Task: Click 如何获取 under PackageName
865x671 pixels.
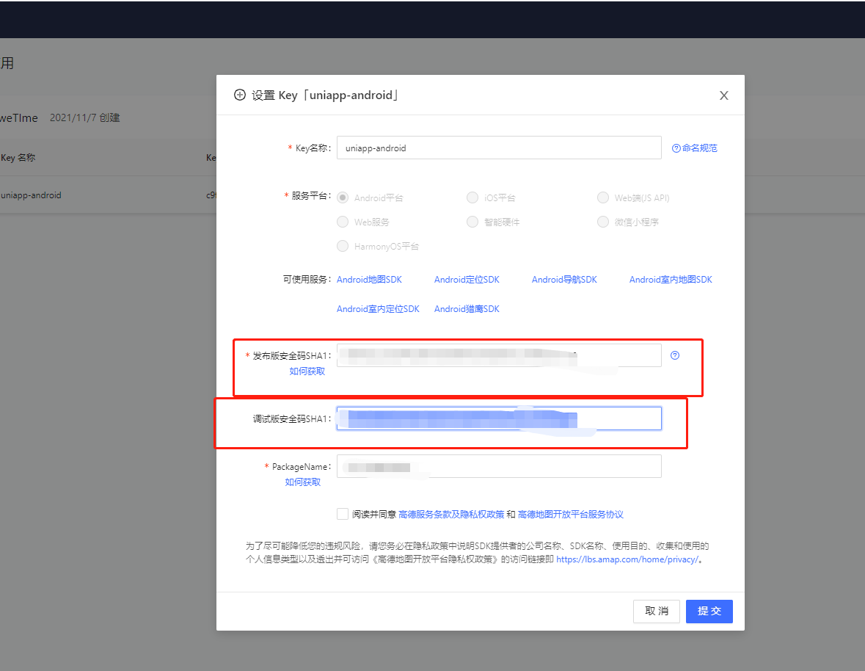Action: pos(303,482)
